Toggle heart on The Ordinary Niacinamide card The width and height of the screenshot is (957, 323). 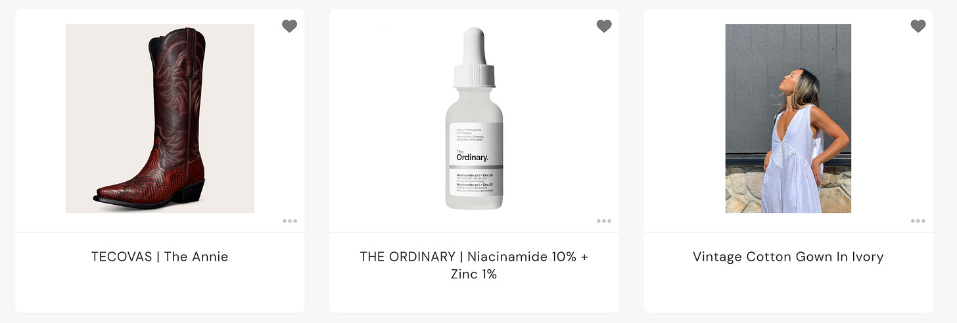pos(604,26)
